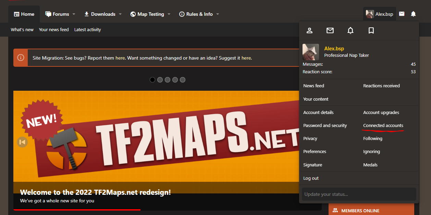Open the Forums section
The image size is (431, 215).
(57, 14)
